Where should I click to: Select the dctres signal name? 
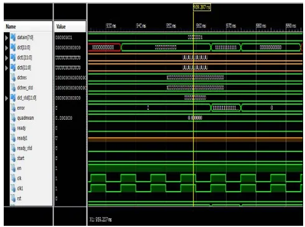22,78
